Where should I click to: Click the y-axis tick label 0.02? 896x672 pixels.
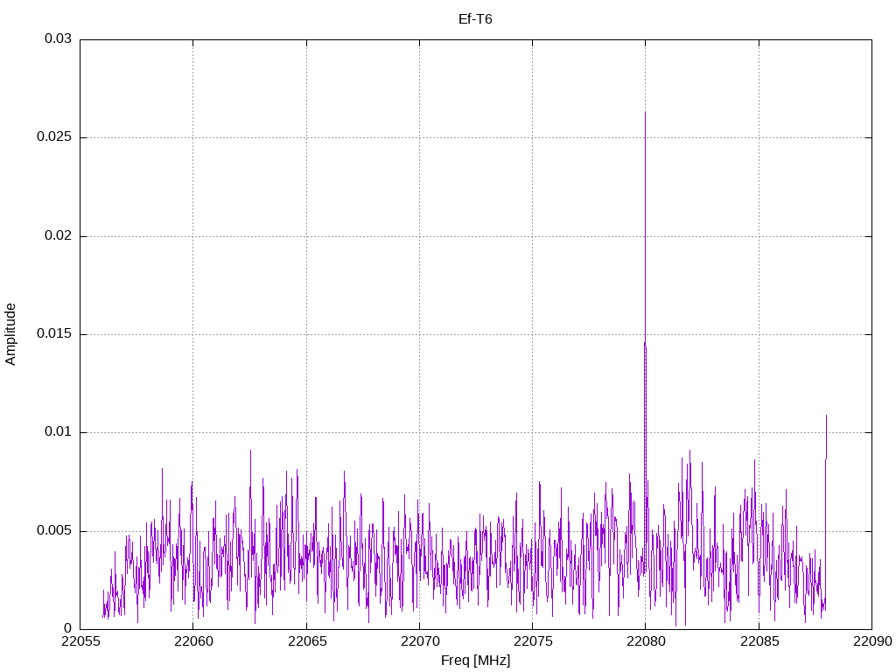[59, 236]
